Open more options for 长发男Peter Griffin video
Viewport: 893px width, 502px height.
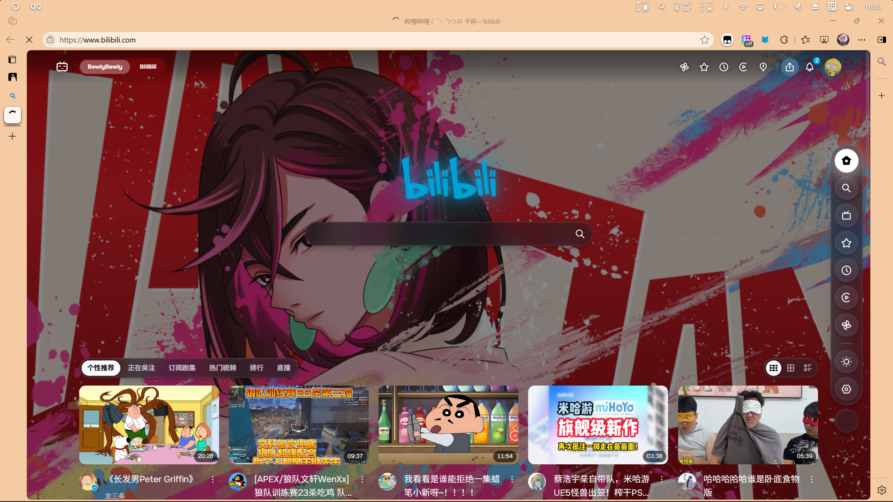(x=212, y=480)
